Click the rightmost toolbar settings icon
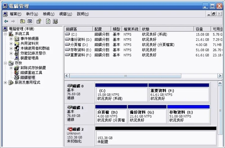Viewport: 225px width, 148px height. (55, 21)
